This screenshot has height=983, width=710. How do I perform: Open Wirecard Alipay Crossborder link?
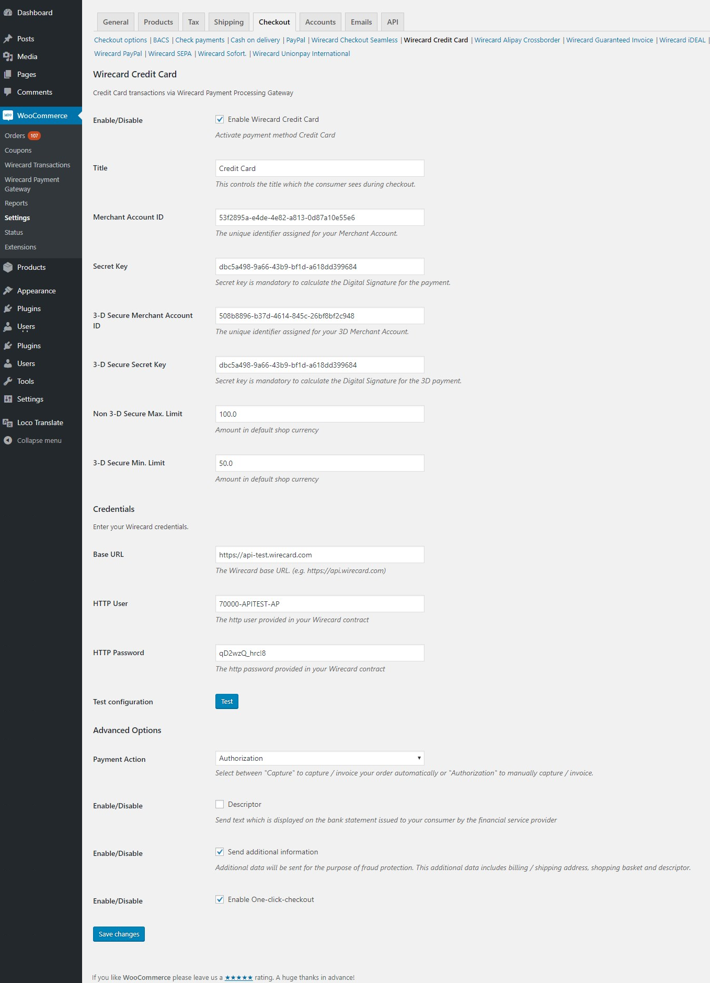517,40
